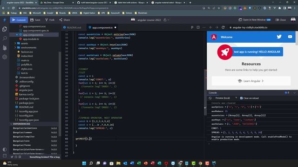Open the Firebase panel in sidebar
Image resolution: width=298 pixels, height=167 pixels.
click(5, 48)
